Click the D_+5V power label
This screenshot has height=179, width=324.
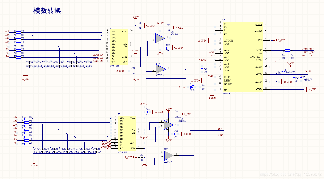(x=290, y=63)
